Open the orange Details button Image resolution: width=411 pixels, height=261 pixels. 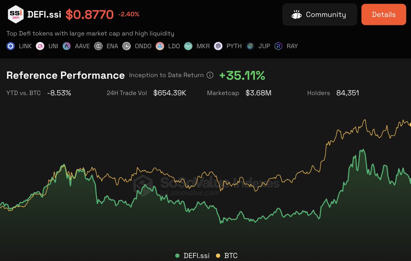(384, 14)
